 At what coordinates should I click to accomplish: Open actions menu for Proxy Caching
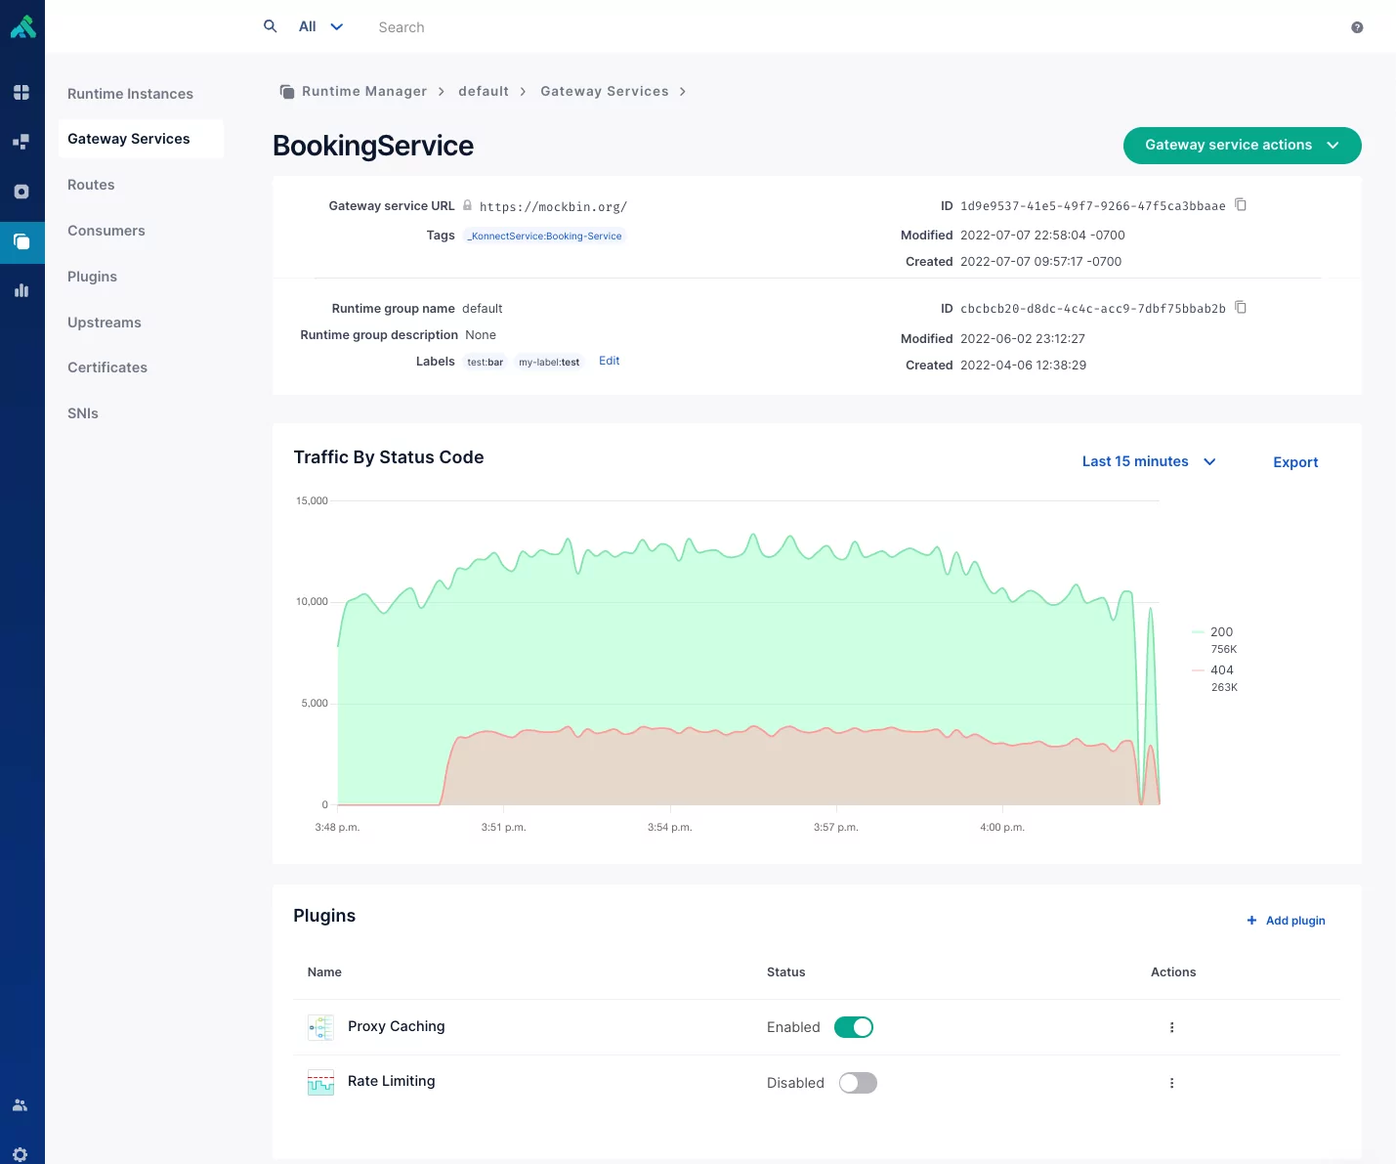click(x=1171, y=1027)
